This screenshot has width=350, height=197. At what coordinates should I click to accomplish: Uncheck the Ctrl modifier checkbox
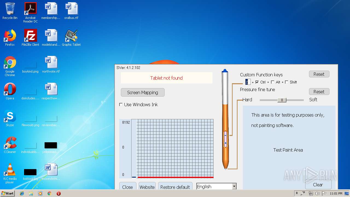tap(257, 82)
